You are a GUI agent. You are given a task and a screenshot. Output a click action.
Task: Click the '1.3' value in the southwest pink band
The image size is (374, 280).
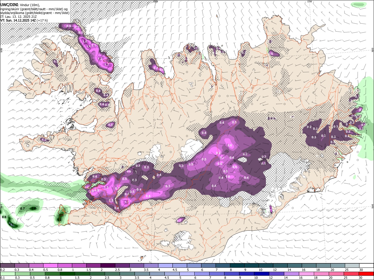tap(106, 187)
